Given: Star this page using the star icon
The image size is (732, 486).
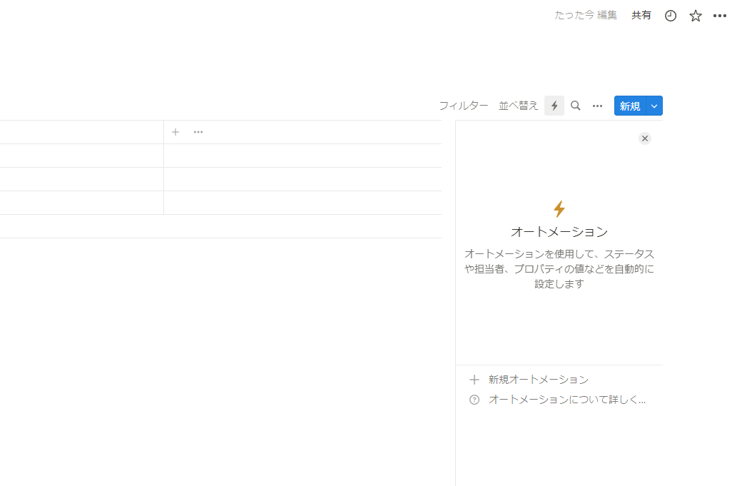Looking at the screenshot, I should pyautogui.click(x=695, y=15).
